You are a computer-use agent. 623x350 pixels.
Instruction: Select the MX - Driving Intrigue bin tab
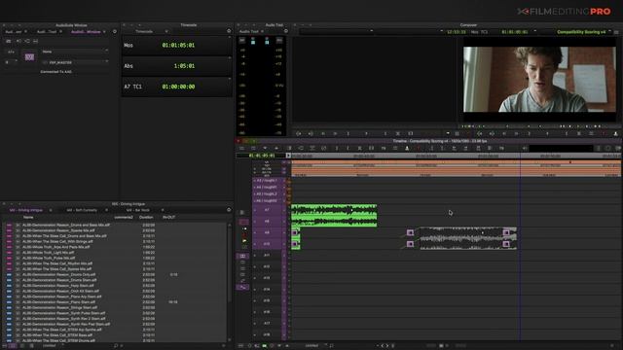(x=26, y=210)
